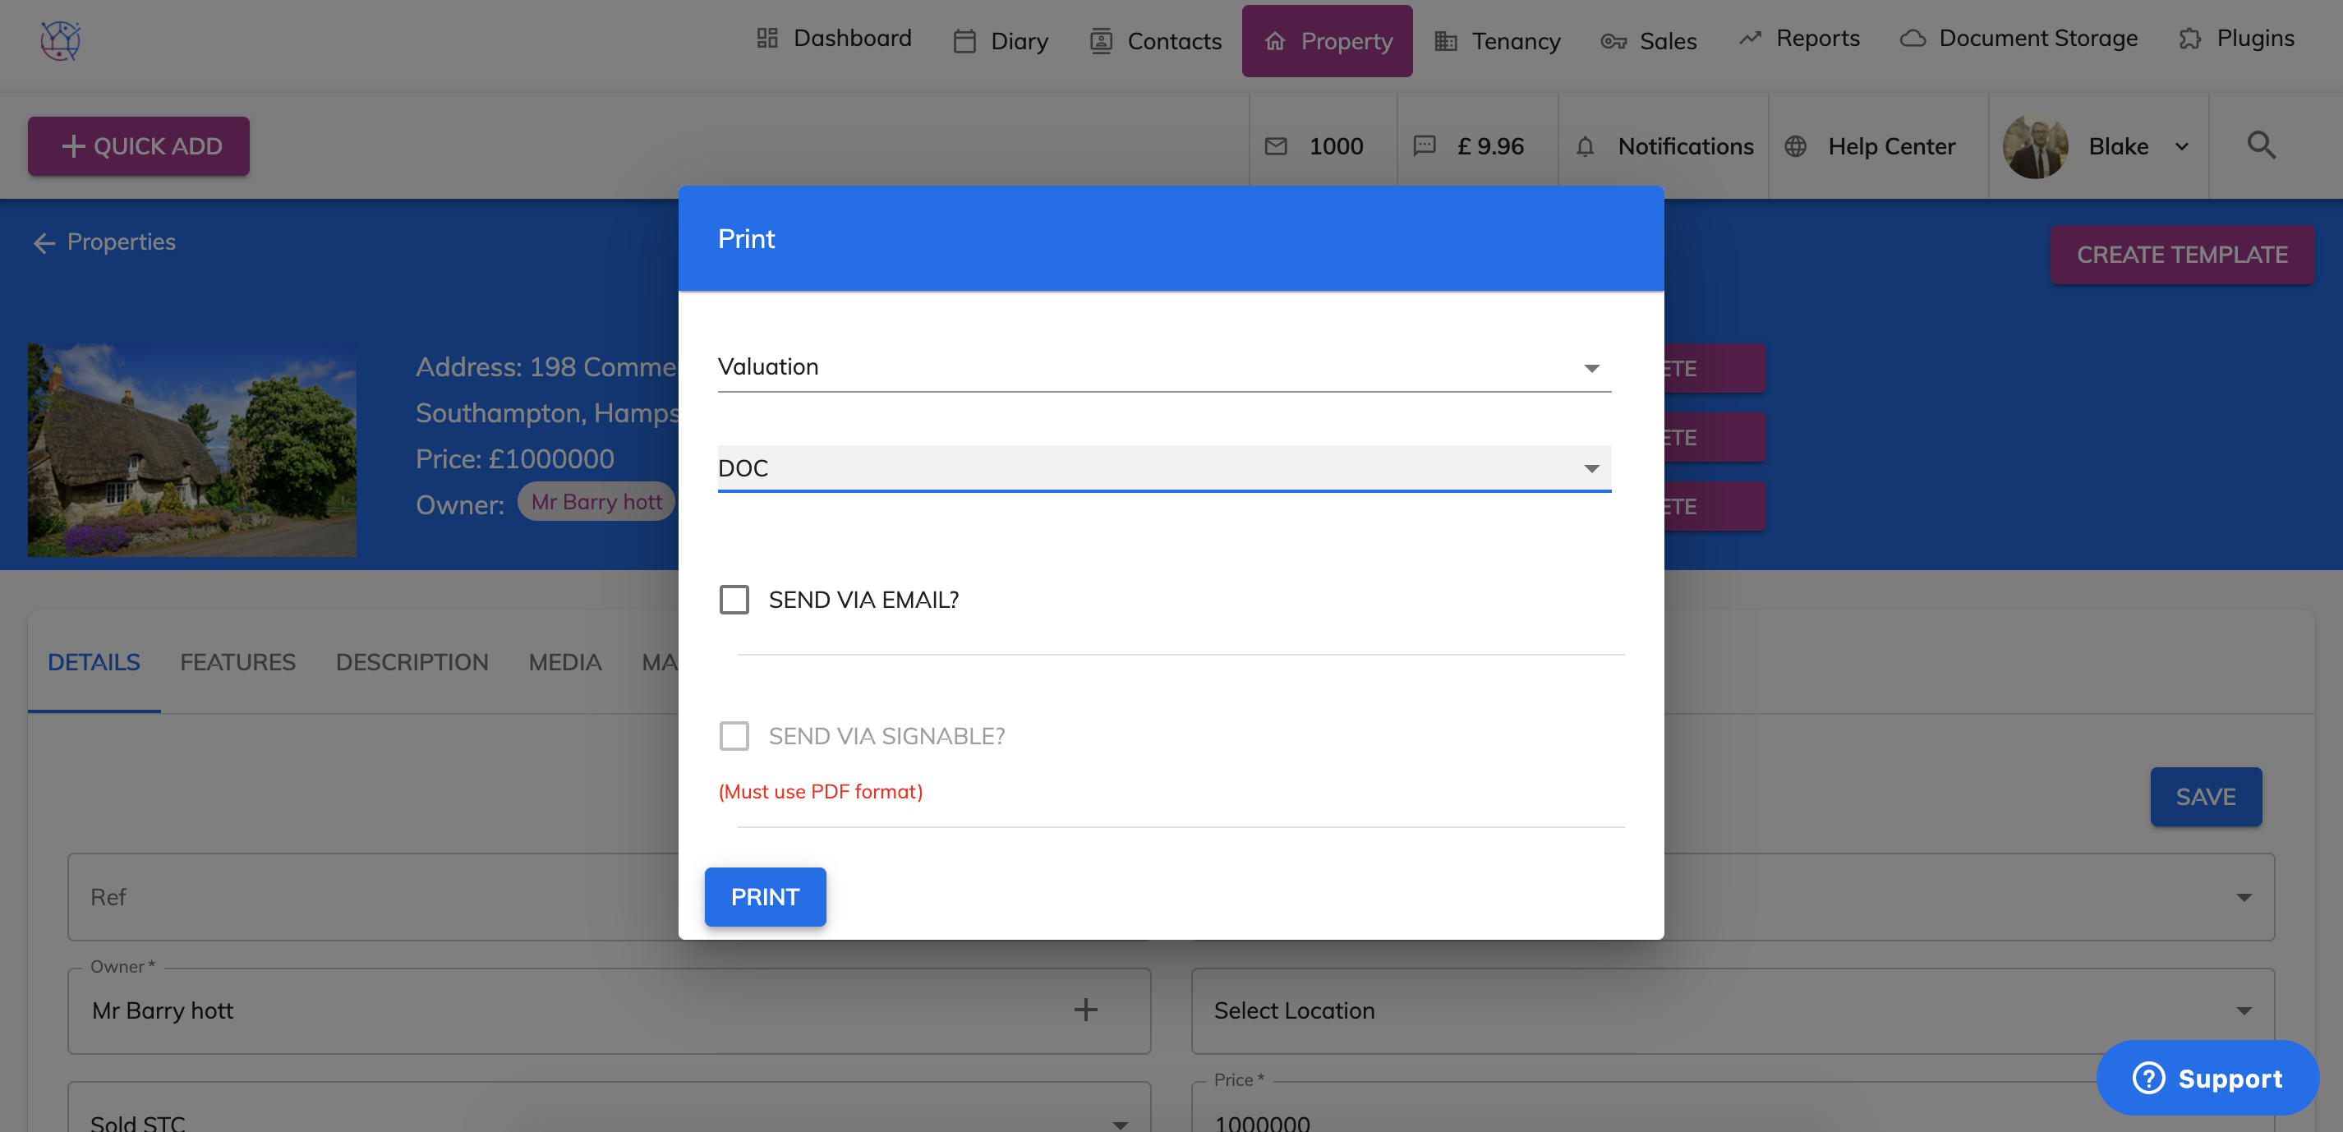Expand the DOC format dropdown
Screen dimensions: 2343x1132
coord(1163,468)
